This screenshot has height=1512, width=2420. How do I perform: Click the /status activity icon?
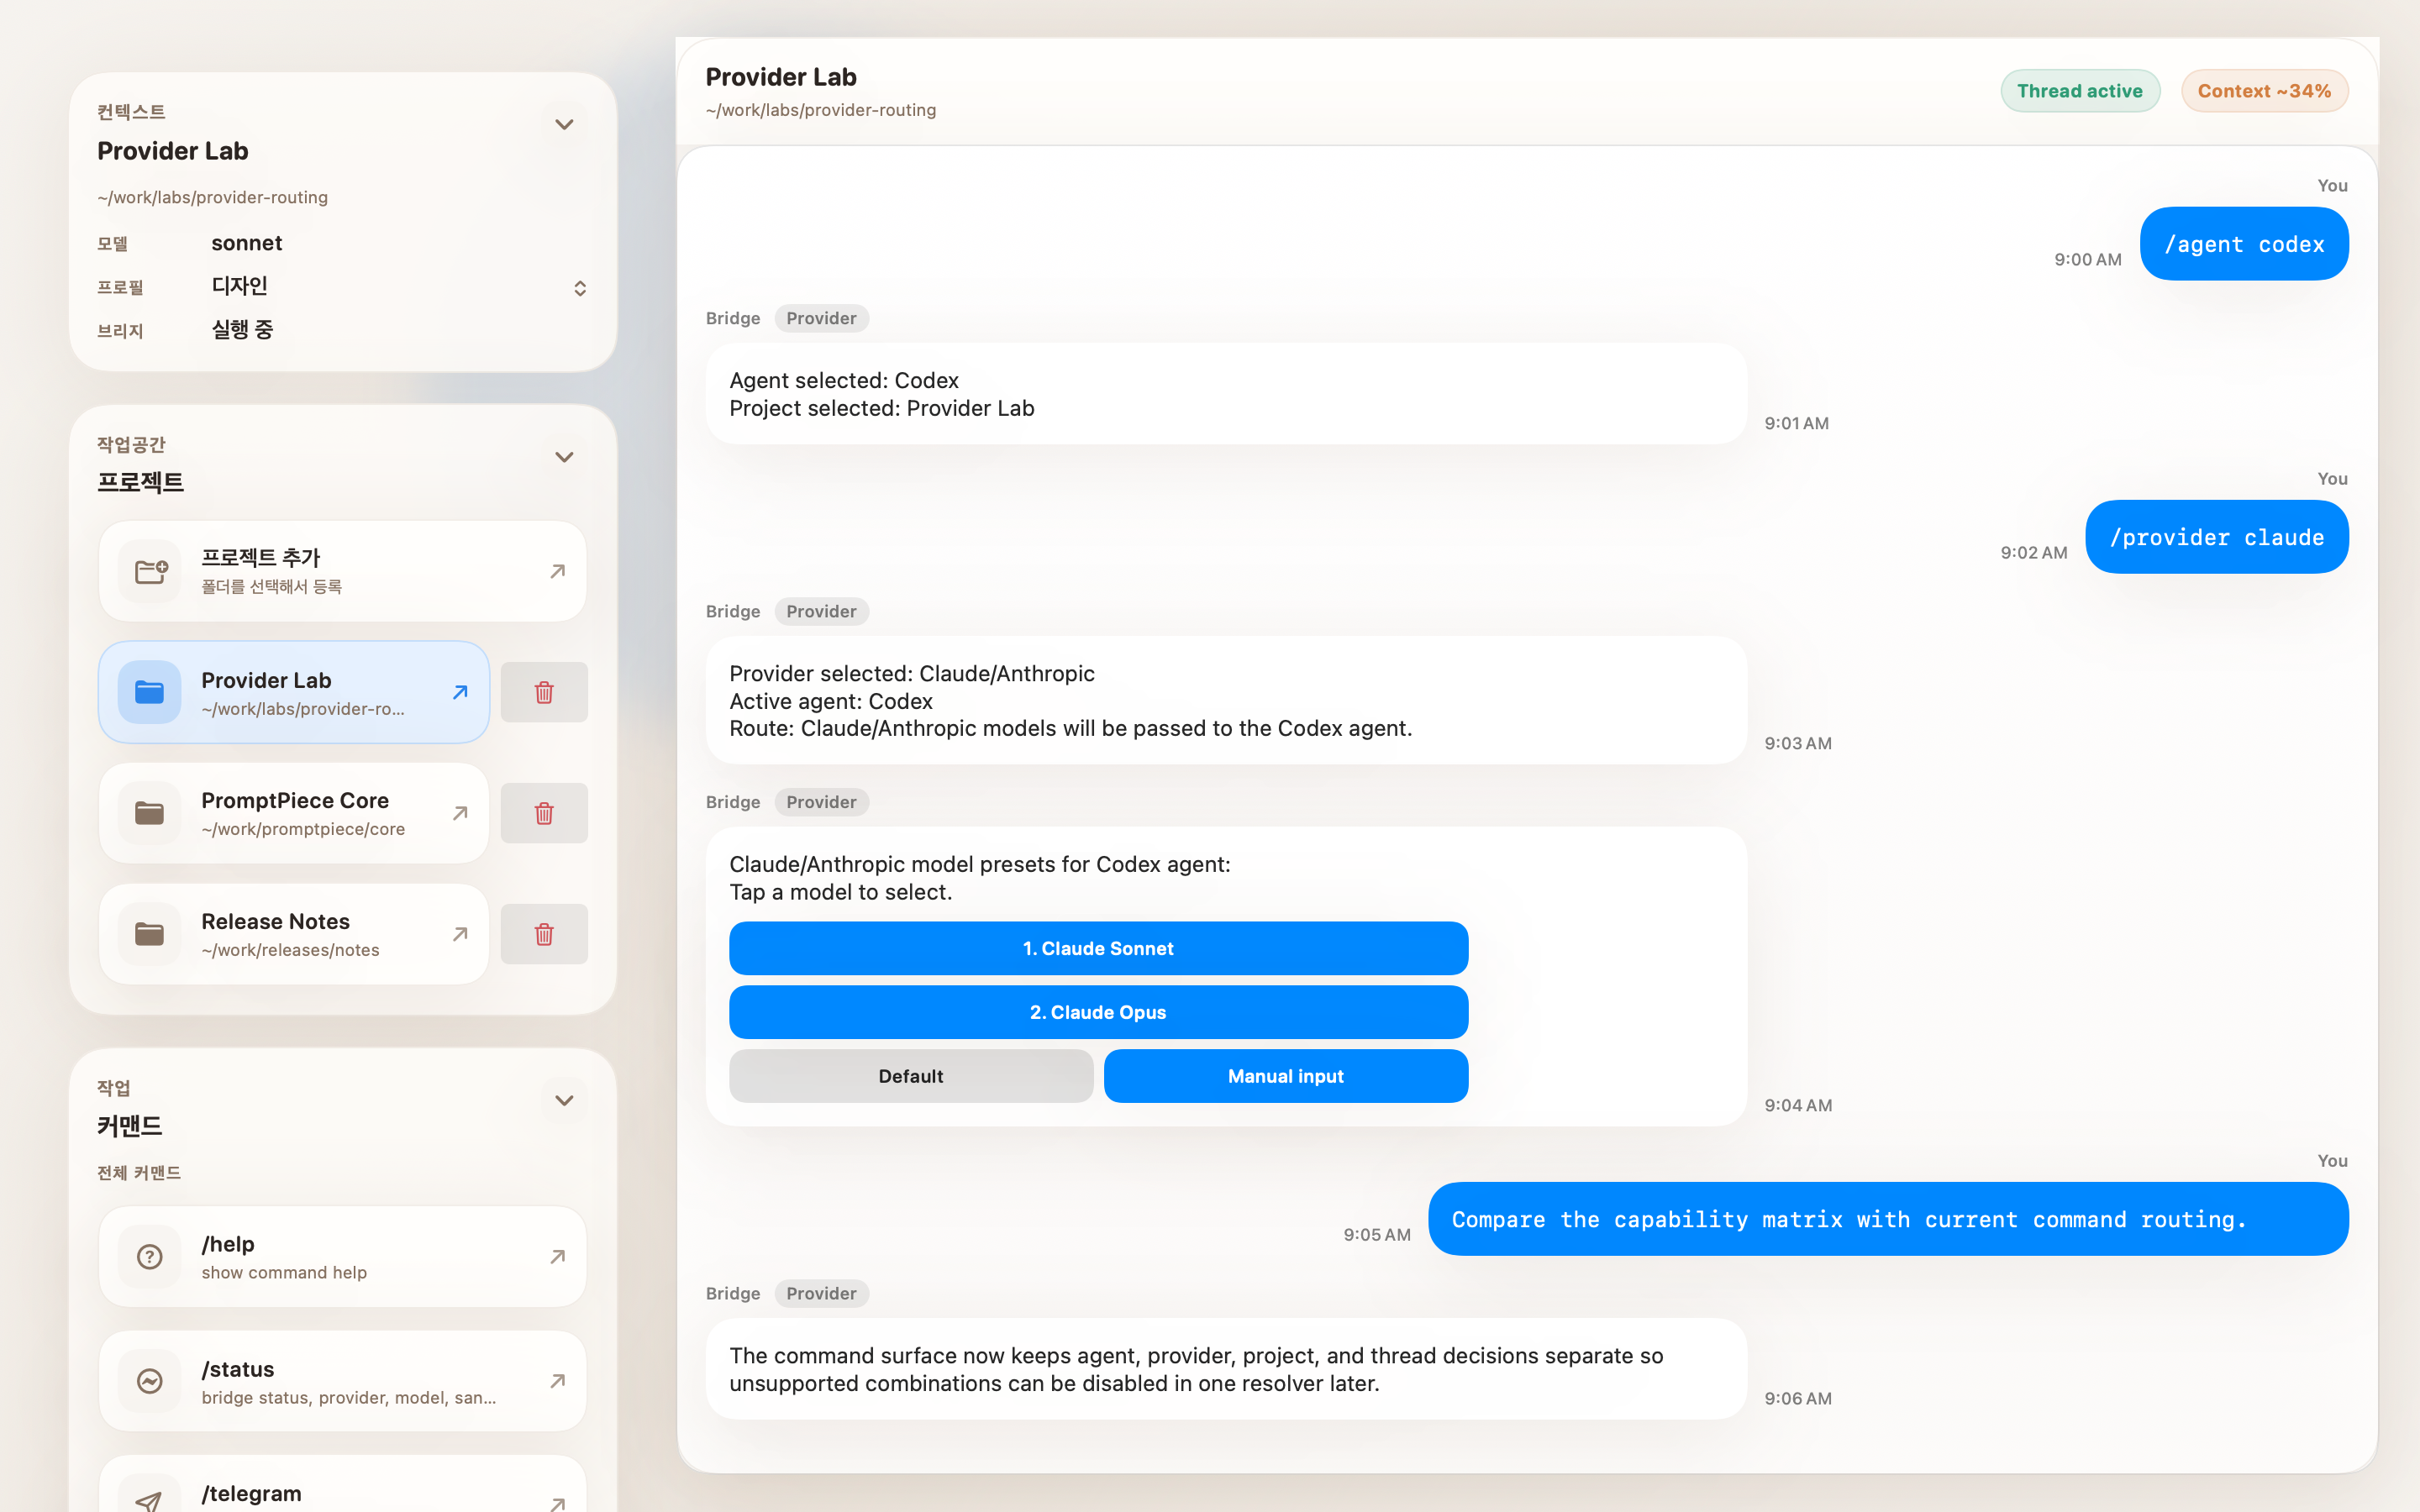pos(150,1381)
